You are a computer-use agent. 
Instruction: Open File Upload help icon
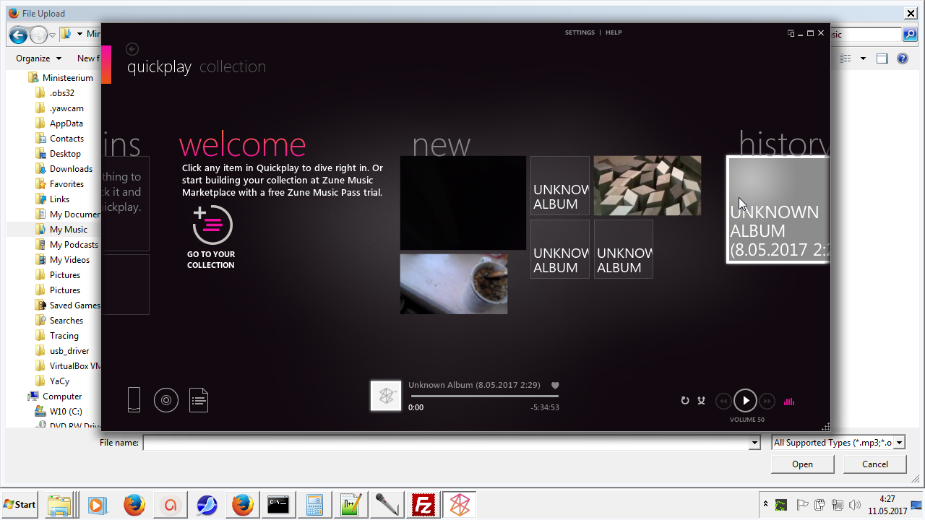(x=903, y=58)
